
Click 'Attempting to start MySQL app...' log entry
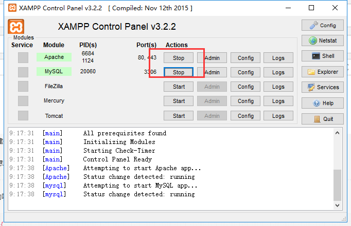[140, 186]
